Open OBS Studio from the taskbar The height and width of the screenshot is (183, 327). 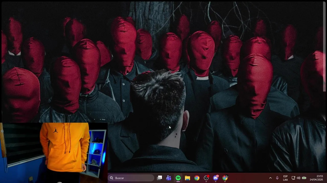click(206, 178)
